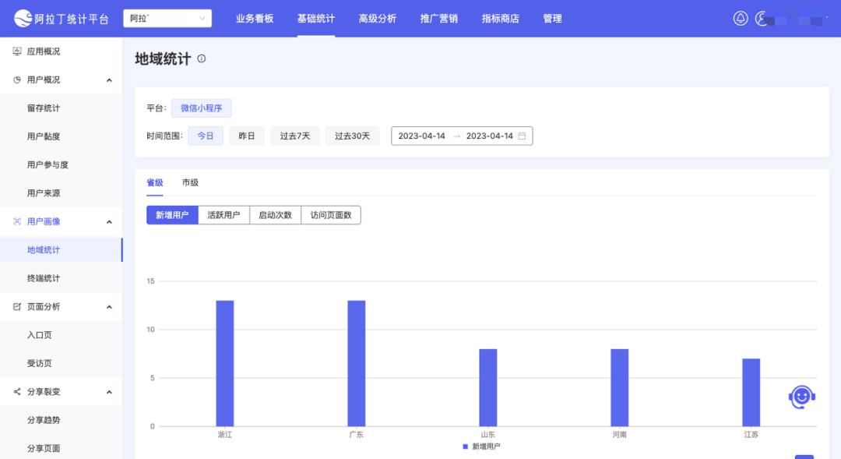Open the 高级分析 navigation menu
The width and height of the screenshot is (841, 459).
pyautogui.click(x=376, y=18)
